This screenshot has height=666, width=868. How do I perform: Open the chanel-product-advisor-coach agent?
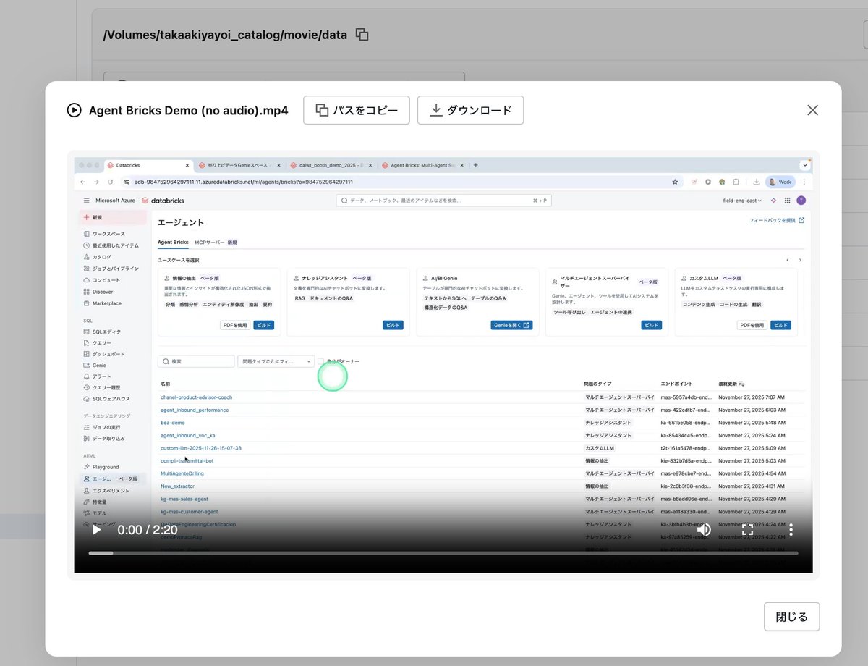click(196, 397)
